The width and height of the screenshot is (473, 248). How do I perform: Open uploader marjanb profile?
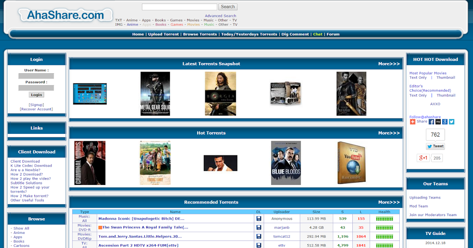pyautogui.click(x=282, y=228)
